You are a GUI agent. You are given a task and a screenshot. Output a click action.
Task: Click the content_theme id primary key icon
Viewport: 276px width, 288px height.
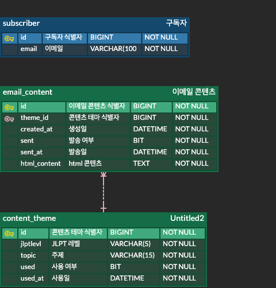pyautogui.click(x=9, y=233)
